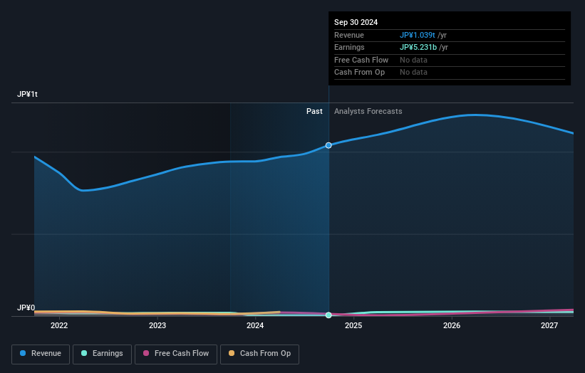This screenshot has height=373, width=585.
Task: Toggle the Cash From Op legend series
Action: click(259, 354)
